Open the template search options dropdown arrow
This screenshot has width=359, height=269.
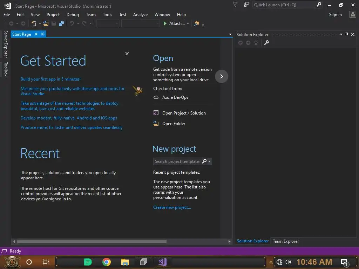[x=209, y=161]
